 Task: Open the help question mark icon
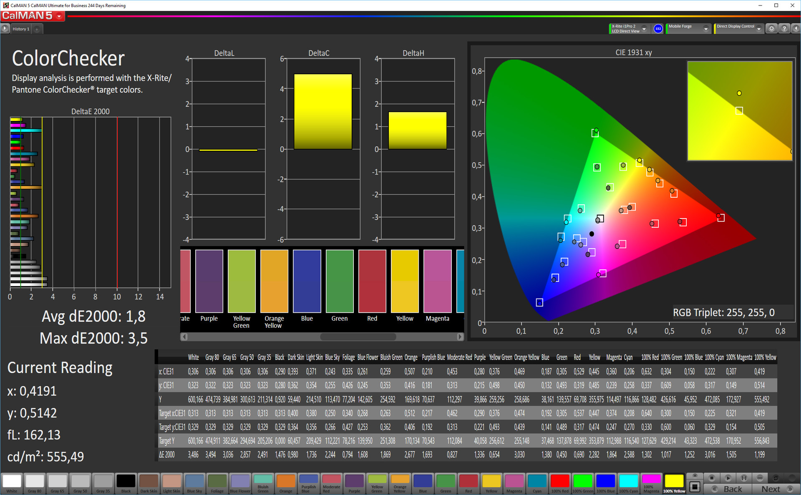tap(784, 29)
